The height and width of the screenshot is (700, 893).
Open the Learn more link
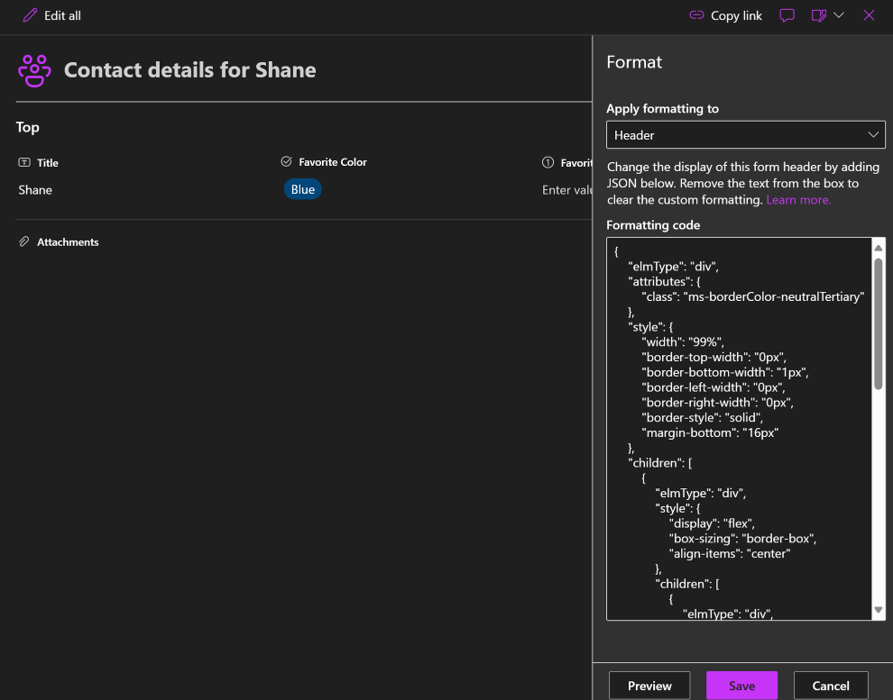798,200
